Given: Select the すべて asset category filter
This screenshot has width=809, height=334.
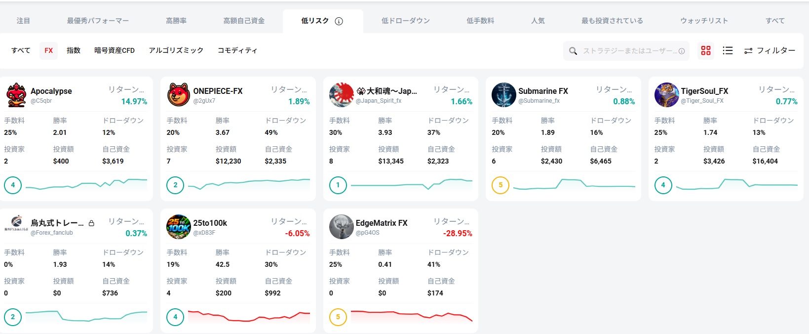Looking at the screenshot, I should [21, 50].
